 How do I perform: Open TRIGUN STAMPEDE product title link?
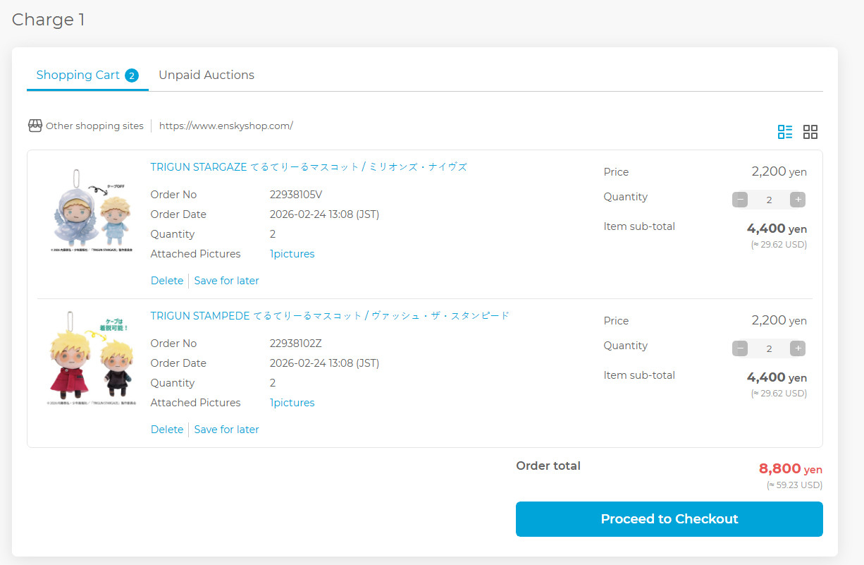[x=329, y=316]
